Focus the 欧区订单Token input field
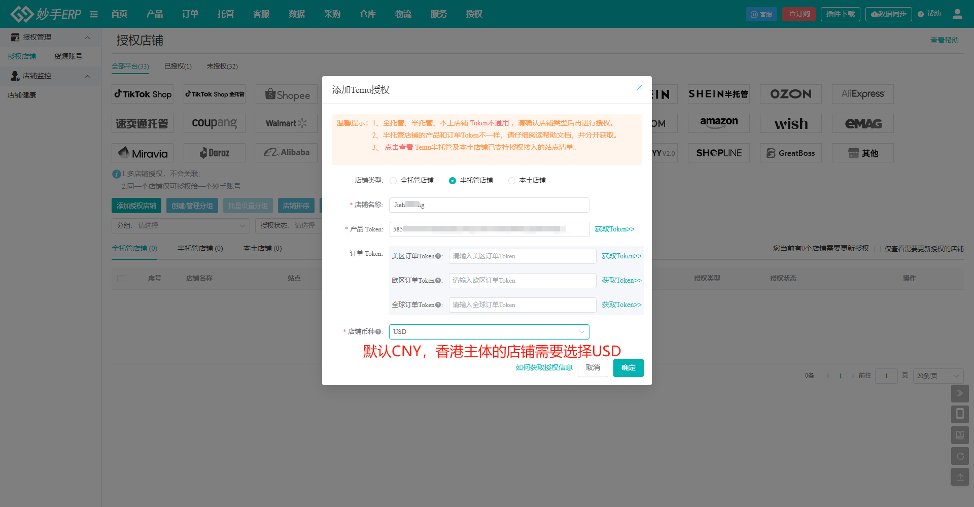This screenshot has height=507, width=974. [x=523, y=281]
